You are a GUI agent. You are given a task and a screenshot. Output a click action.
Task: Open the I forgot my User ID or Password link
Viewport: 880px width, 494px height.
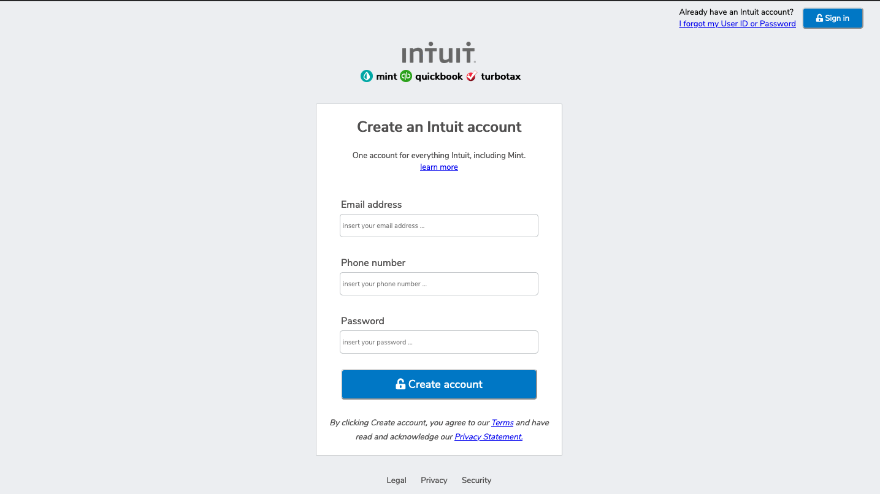pyautogui.click(x=737, y=23)
